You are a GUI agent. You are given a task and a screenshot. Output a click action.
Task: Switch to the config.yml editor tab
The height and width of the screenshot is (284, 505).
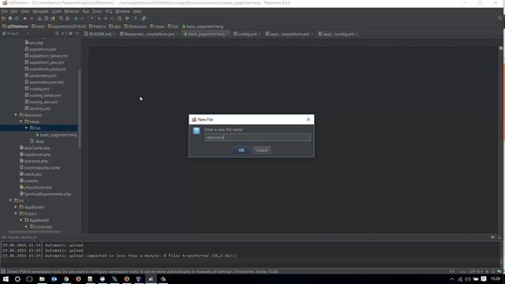247,34
